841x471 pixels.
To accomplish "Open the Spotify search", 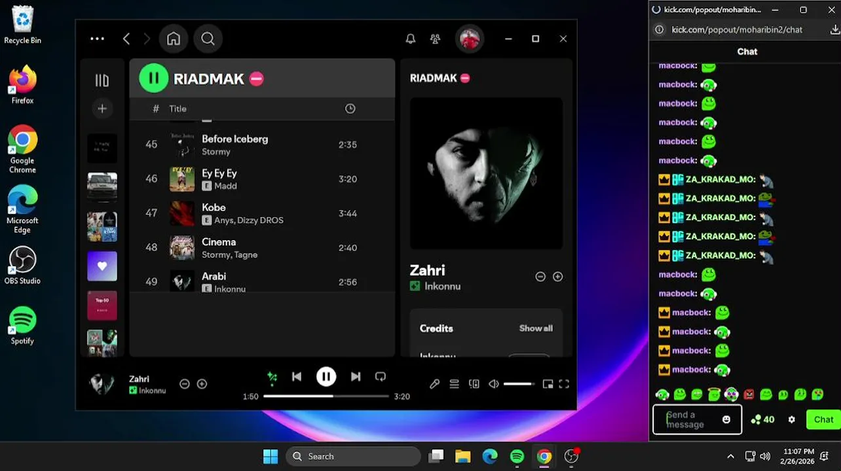I will tap(208, 39).
